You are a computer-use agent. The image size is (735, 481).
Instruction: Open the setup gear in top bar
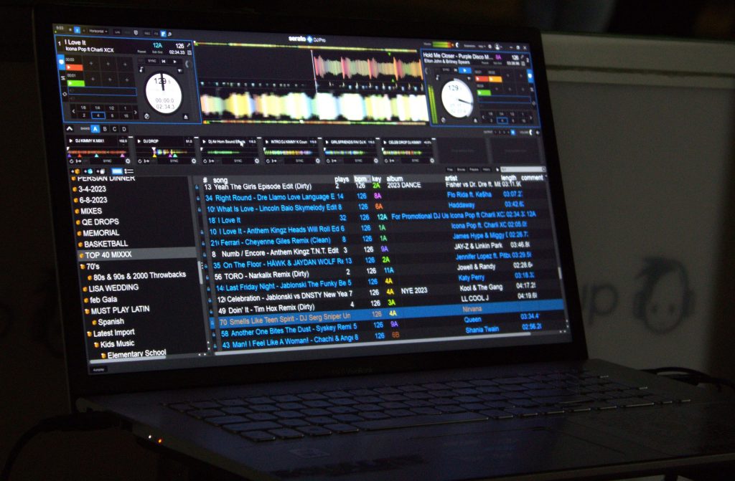[490, 47]
